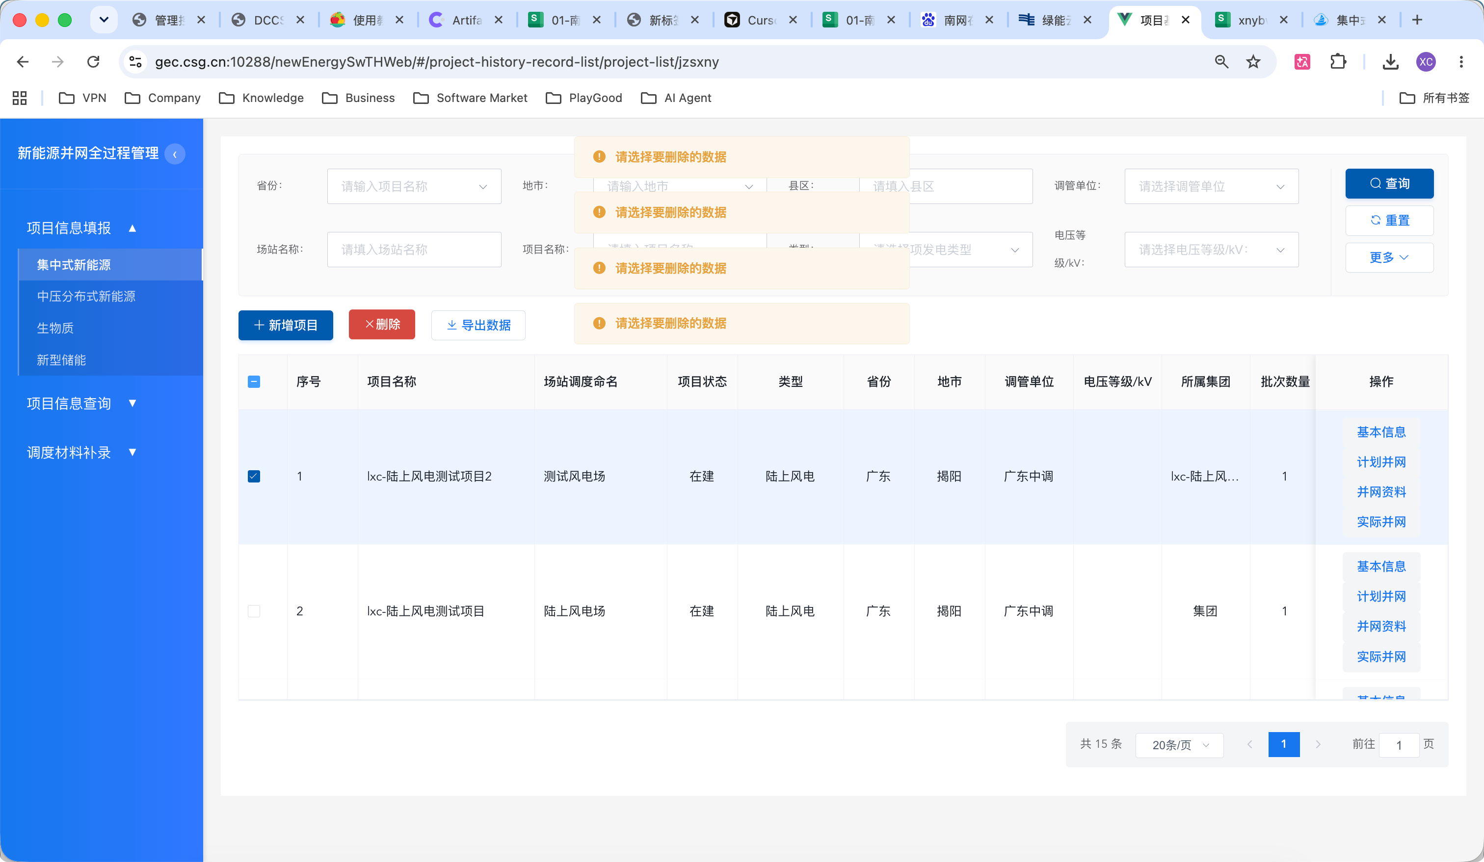Open the Chrome three-dot menu

click(x=1461, y=62)
